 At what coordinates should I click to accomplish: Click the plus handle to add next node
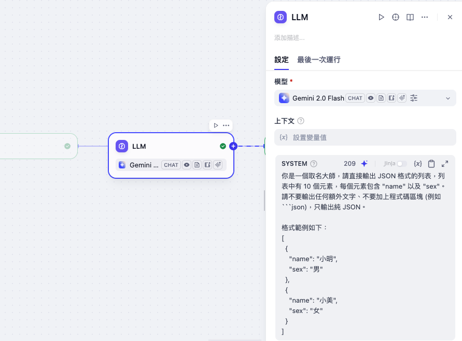[233, 146]
